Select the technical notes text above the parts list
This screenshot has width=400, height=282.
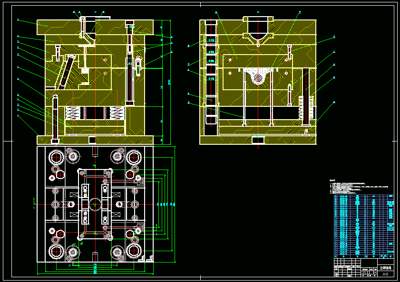[359, 187]
